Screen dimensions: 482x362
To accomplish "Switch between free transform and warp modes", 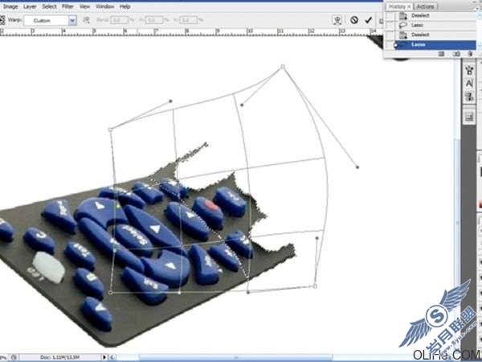I will 337,20.
